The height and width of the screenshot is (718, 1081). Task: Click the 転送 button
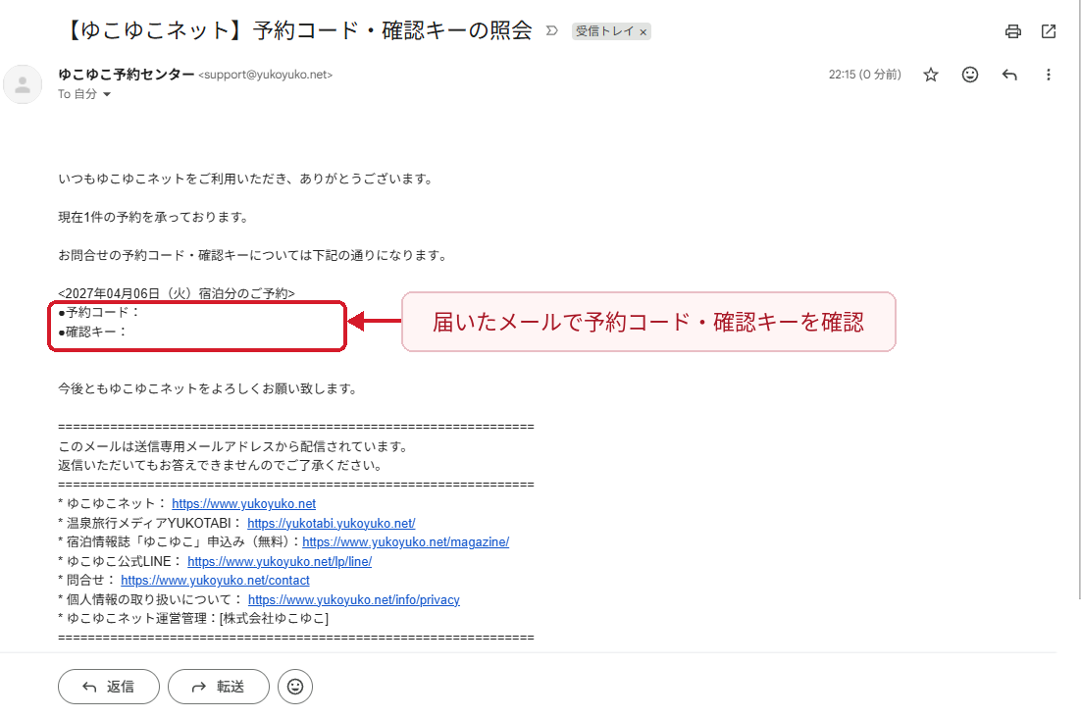pyautogui.click(x=219, y=687)
